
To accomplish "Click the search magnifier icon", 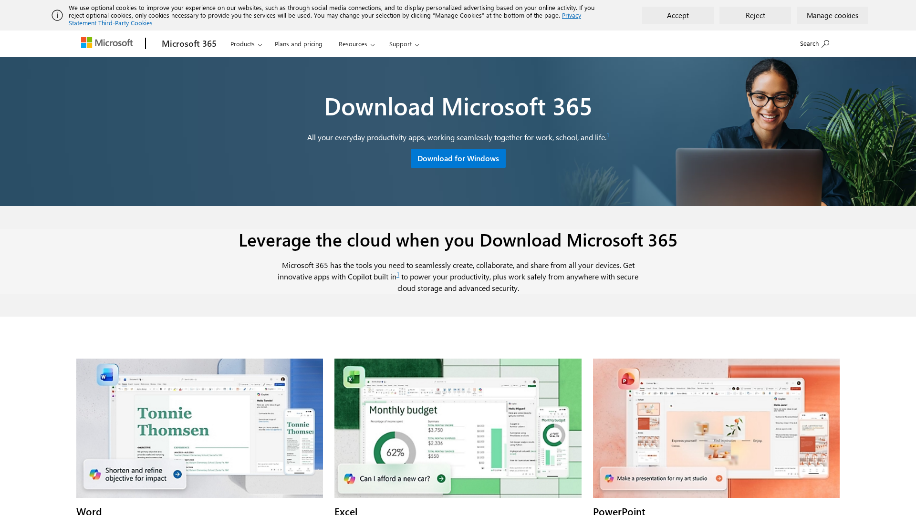I will click(x=825, y=43).
